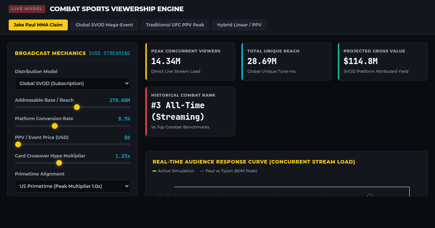Screen dimensions: 435x228
Task: Click the Direct Live Stream Load caption
Action: [x=176, y=71]
